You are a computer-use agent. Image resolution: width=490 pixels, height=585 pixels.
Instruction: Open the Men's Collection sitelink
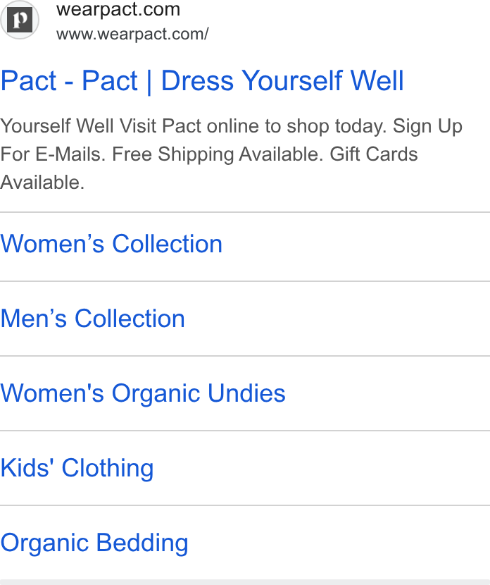pyautogui.click(x=92, y=319)
